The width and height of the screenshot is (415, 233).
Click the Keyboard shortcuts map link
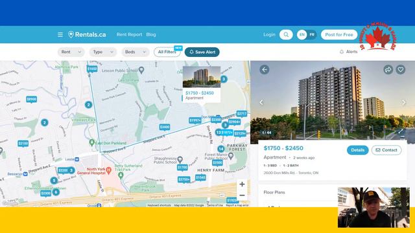tap(159, 205)
